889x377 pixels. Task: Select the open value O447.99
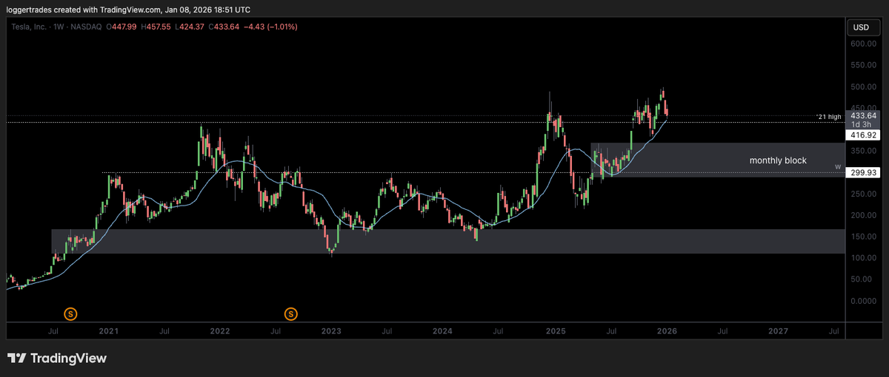click(121, 27)
